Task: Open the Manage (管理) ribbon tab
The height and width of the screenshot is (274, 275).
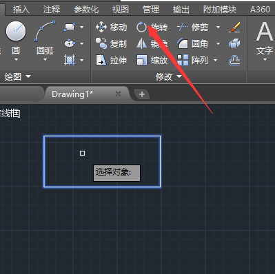Action: [x=151, y=10]
